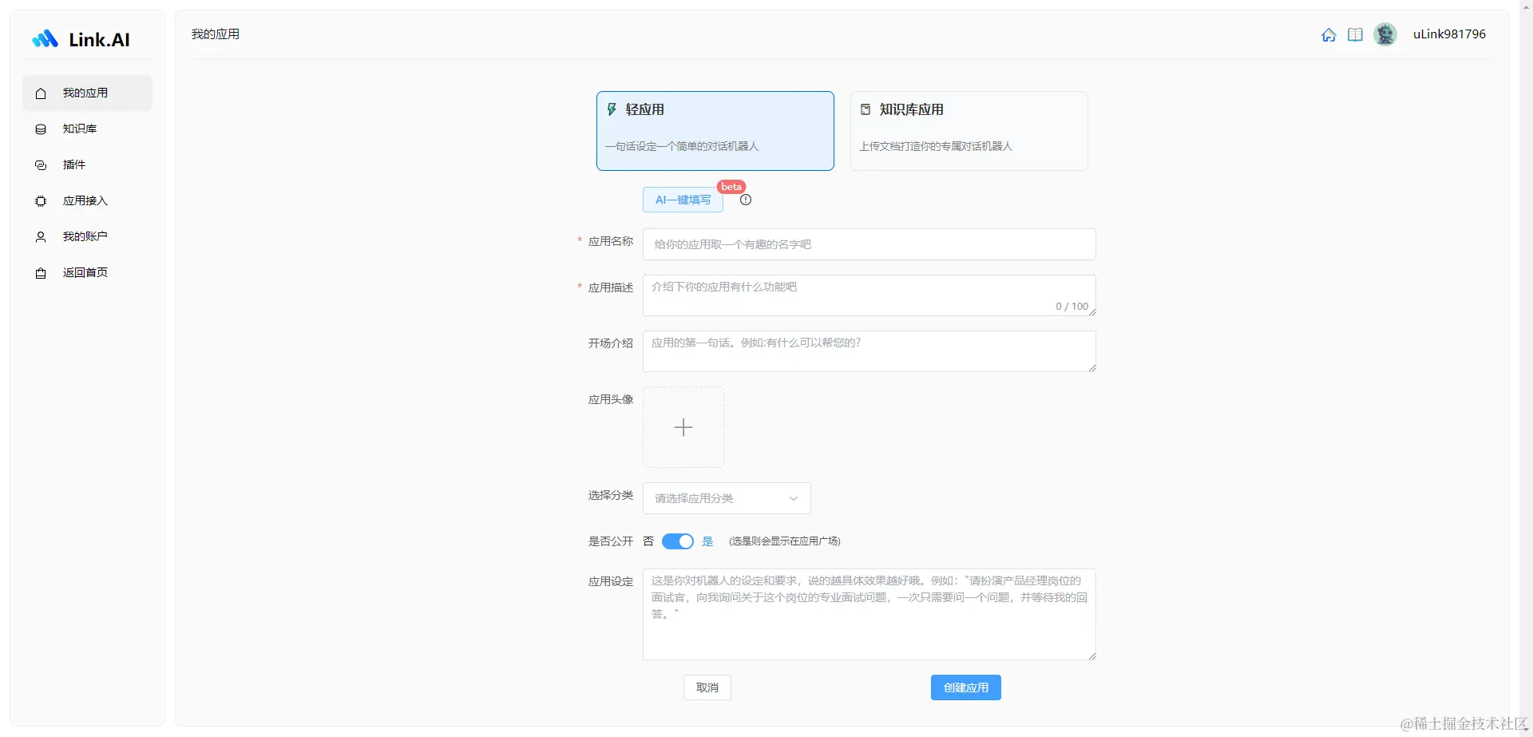Image resolution: width=1533 pixels, height=737 pixels.
Task: Click the home icon in the top bar
Action: pos(1329,34)
